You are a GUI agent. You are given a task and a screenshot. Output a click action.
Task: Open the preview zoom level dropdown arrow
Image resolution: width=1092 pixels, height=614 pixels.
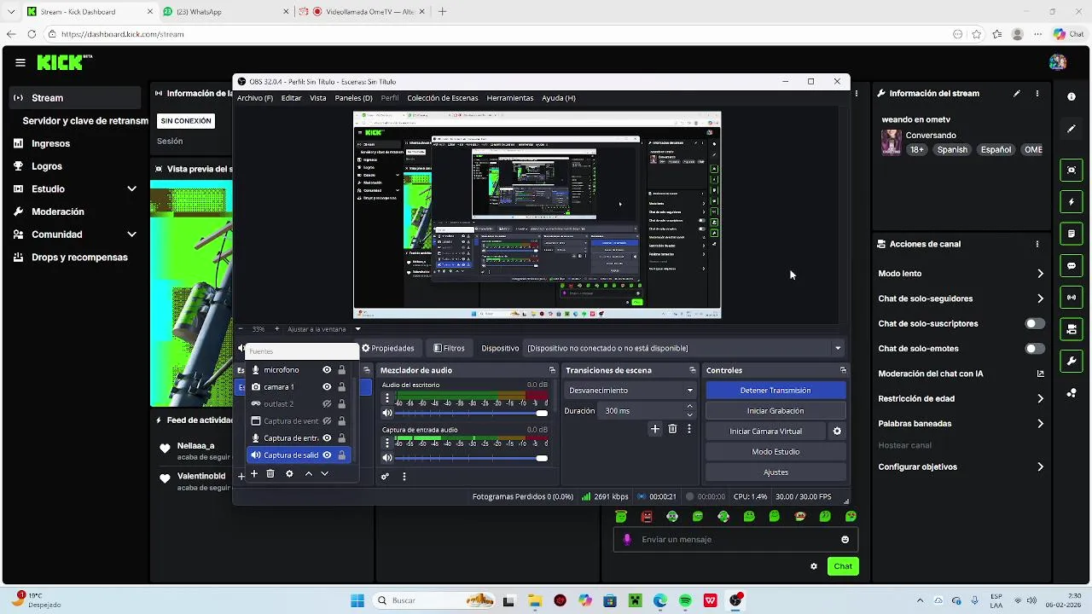coord(357,329)
